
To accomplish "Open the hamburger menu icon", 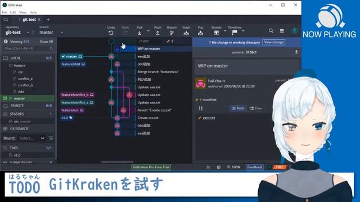I will point(282,31).
